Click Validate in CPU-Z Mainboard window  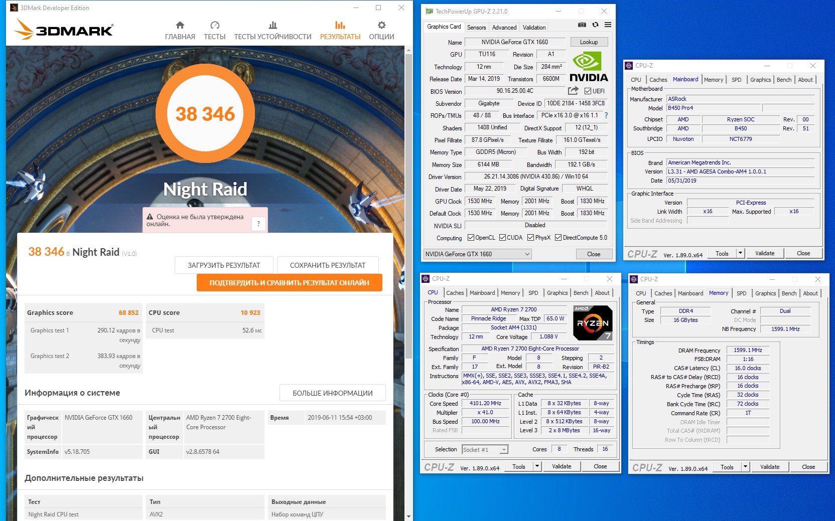tap(765, 253)
